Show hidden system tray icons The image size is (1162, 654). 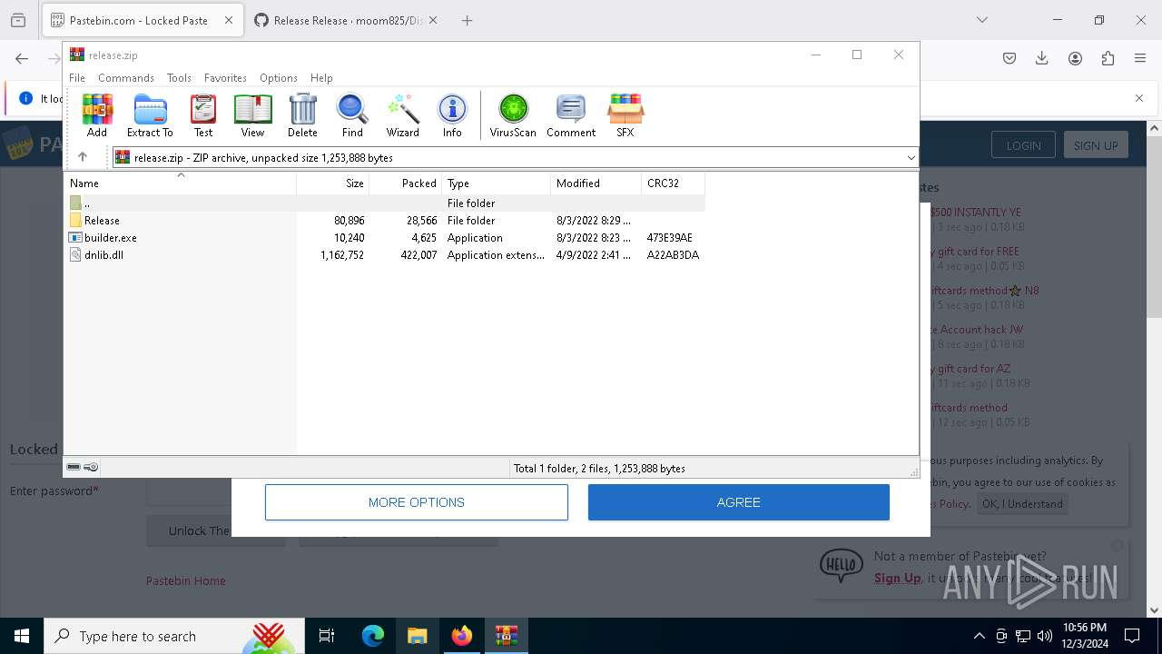(979, 636)
